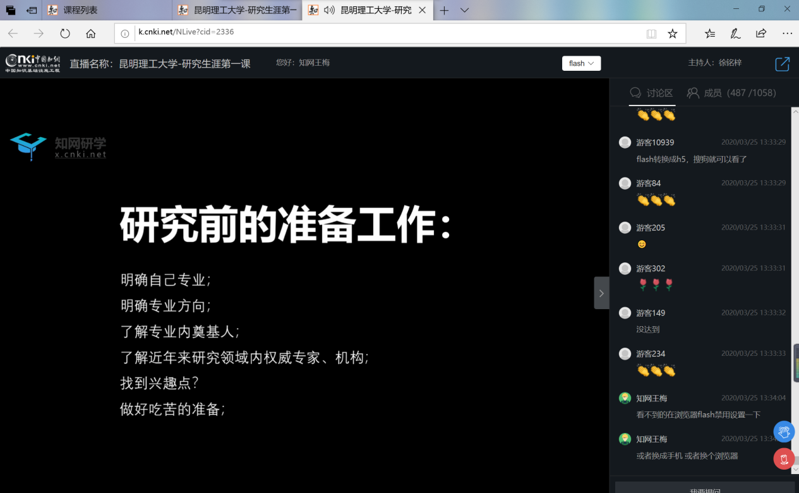Screen dimensions: 799x493
Task: Click the message '没达到'
Action: [648, 329]
